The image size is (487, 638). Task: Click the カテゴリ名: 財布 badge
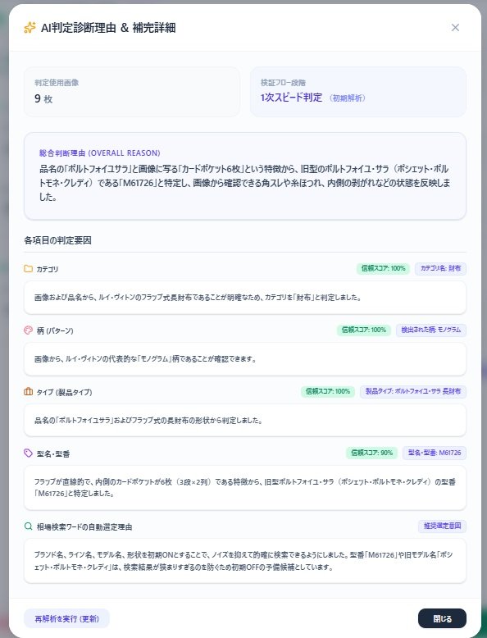440,268
